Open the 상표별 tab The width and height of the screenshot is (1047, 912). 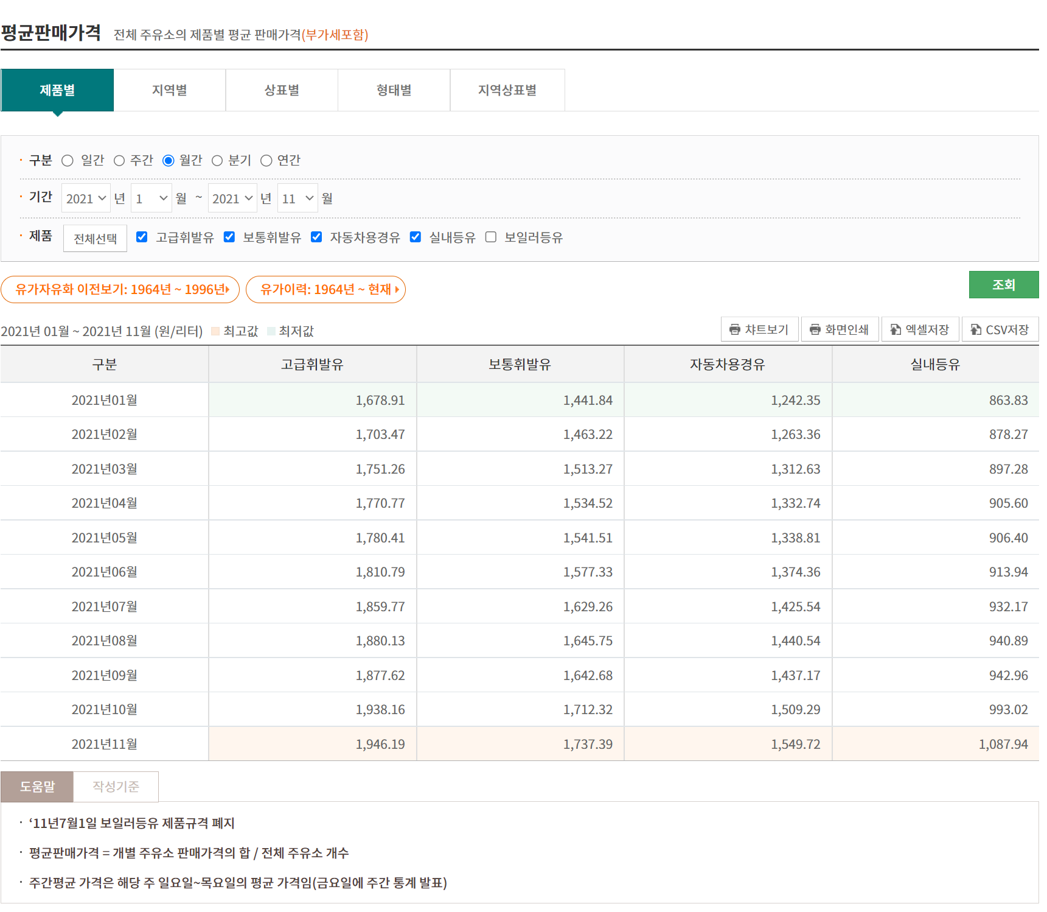point(282,90)
